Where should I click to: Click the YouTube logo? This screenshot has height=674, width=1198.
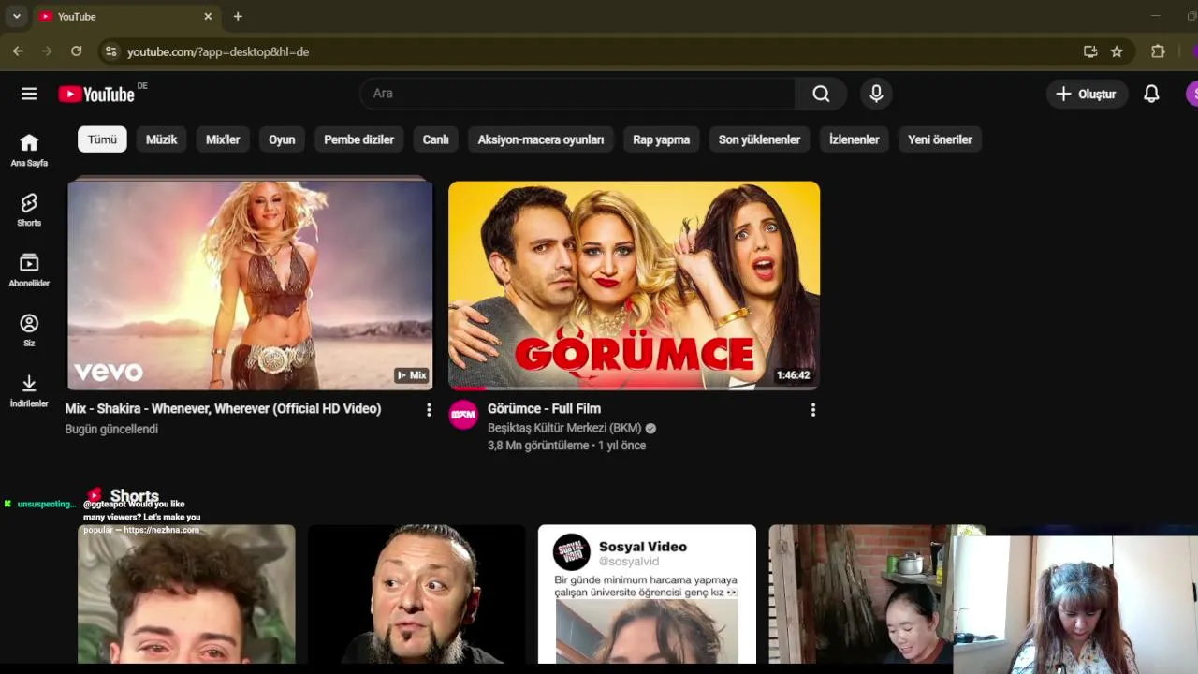click(x=96, y=94)
